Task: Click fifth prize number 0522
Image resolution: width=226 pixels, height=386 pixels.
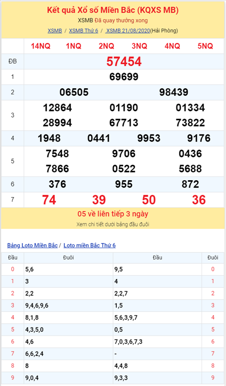Action: click(x=124, y=169)
